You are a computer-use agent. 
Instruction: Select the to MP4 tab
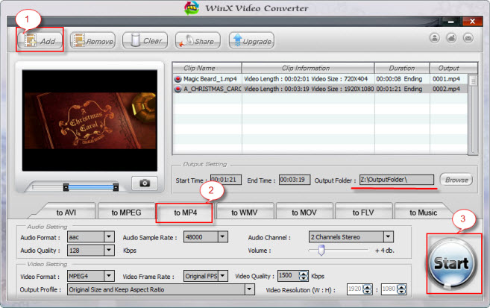(185, 213)
